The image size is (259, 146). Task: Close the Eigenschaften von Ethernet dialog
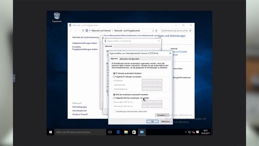[159, 41]
